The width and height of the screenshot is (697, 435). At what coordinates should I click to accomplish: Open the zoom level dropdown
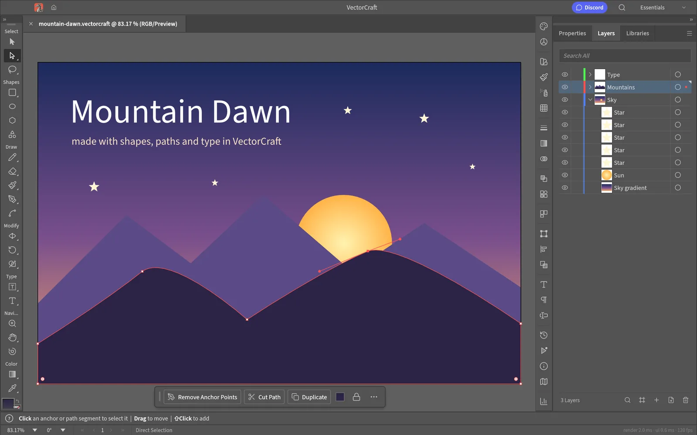tap(35, 430)
